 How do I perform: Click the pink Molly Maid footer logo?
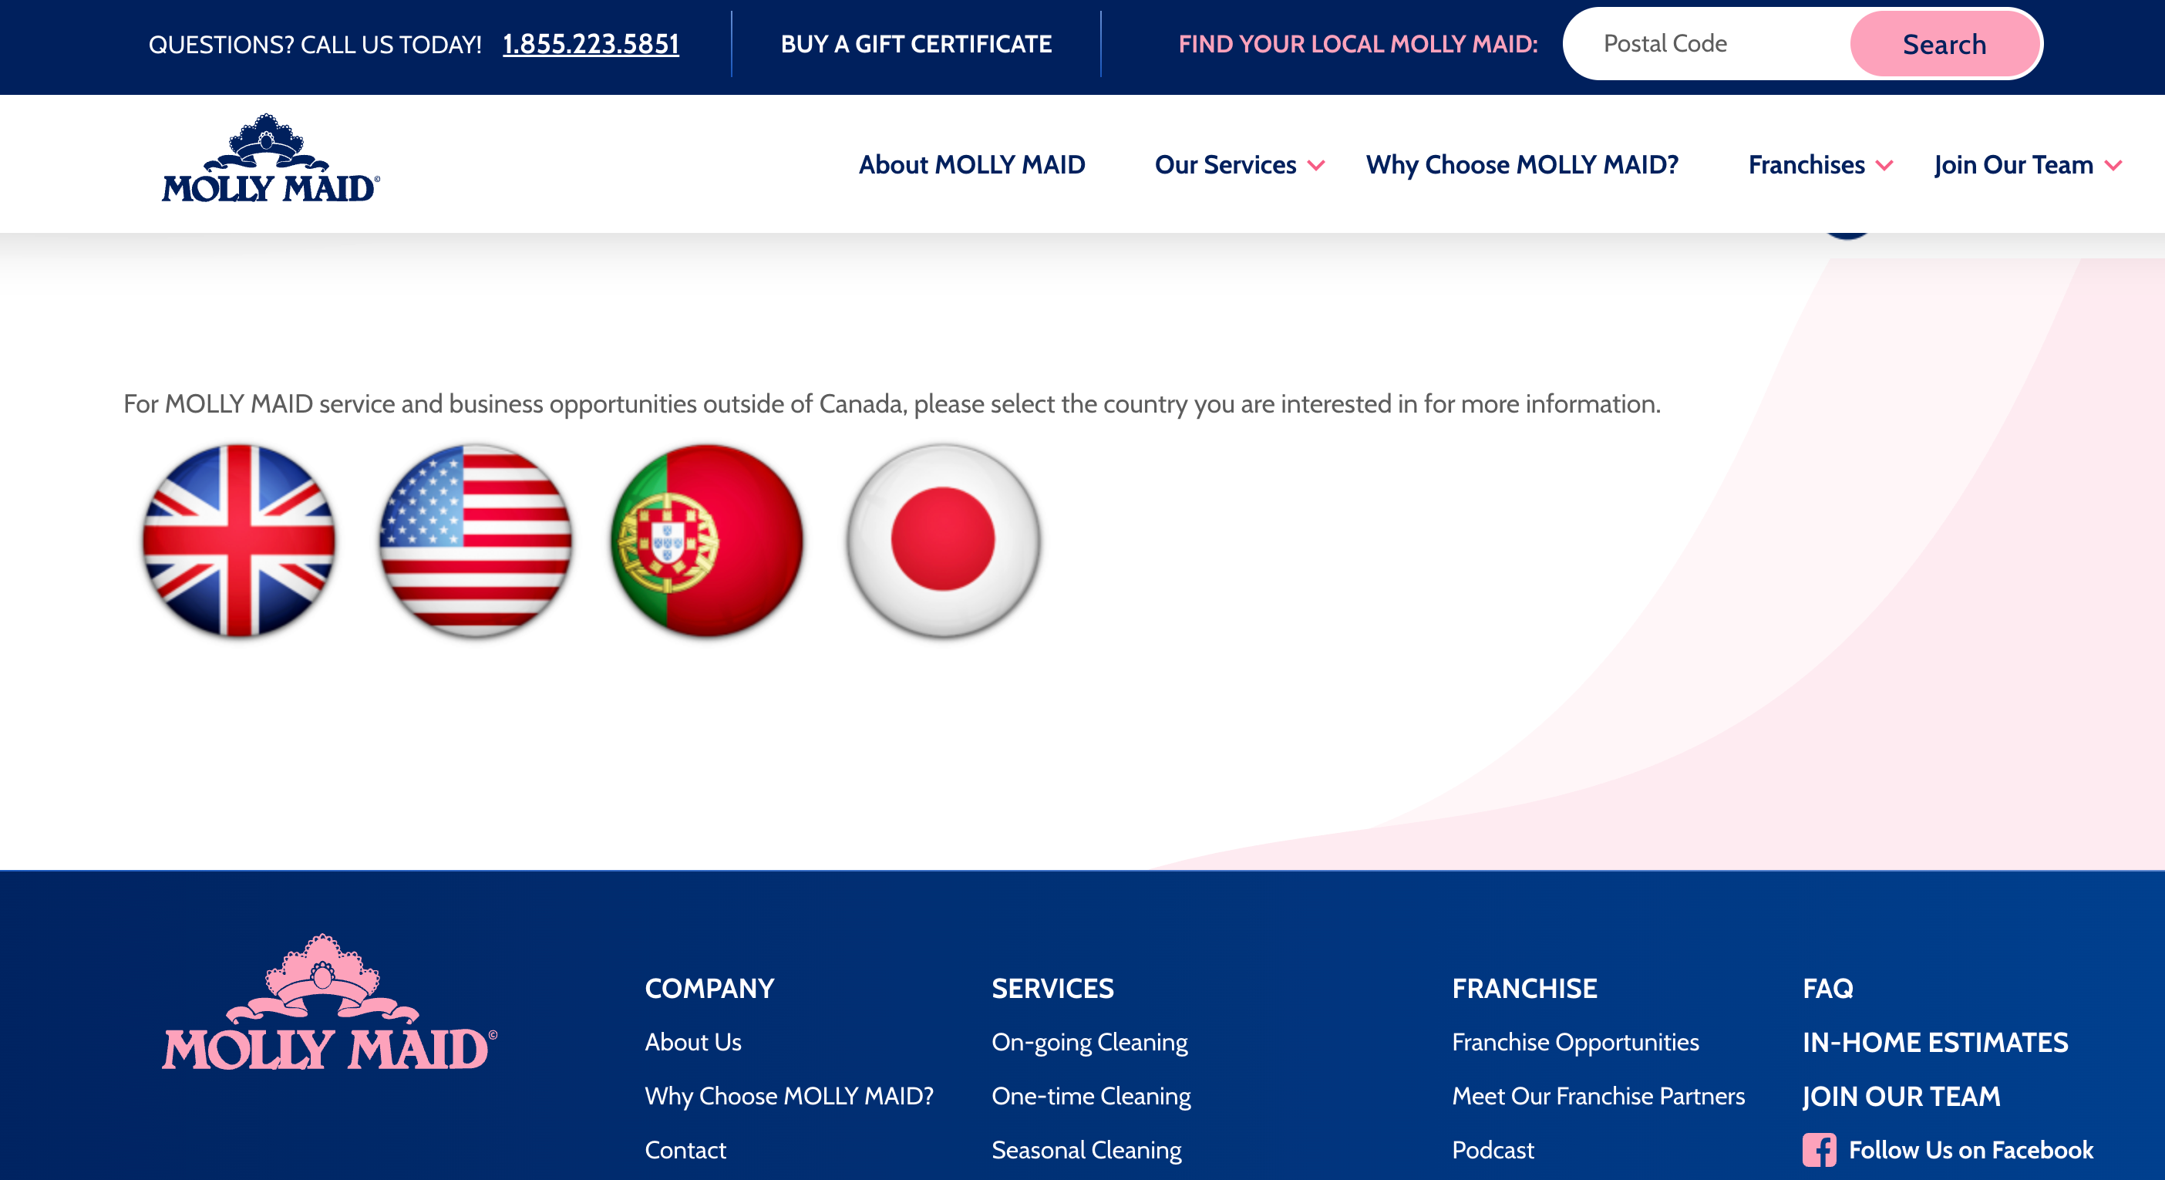click(x=329, y=1003)
